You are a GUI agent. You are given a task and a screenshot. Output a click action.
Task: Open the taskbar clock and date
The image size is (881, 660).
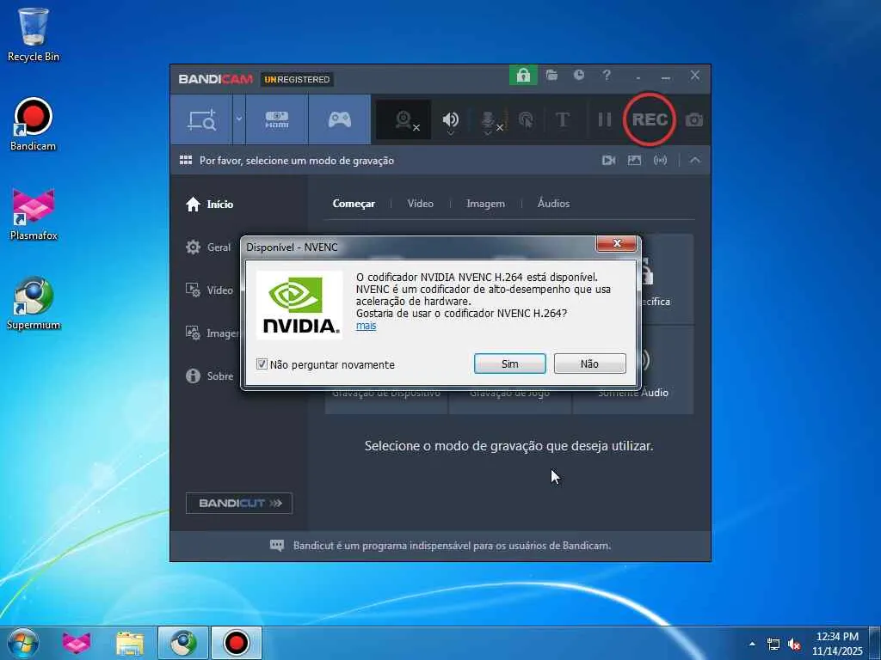point(837,643)
